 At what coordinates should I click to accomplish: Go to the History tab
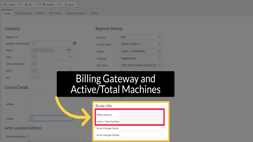click(x=94, y=13)
